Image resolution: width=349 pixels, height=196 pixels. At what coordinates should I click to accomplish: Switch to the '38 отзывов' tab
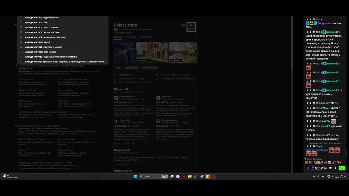click(x=131, y=37)
